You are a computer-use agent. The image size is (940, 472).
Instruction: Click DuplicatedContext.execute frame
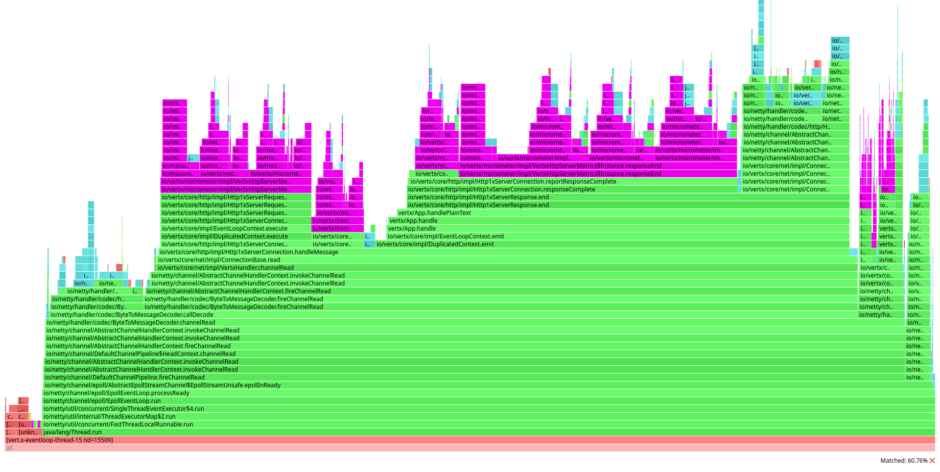pyautogui.click(x=236, y=236)
